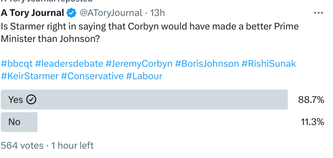Click the #KeirStarmer hashtag

(x=30, y=76)
